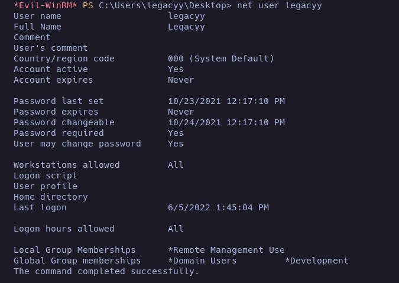The height and width of the screenshot is (283, 399).
Task: Click the Account expires 'Never' value
Action: [181, 80]
